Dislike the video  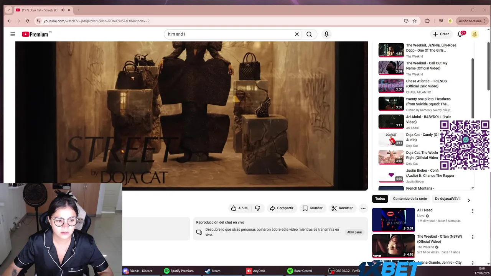click(257, 208)
